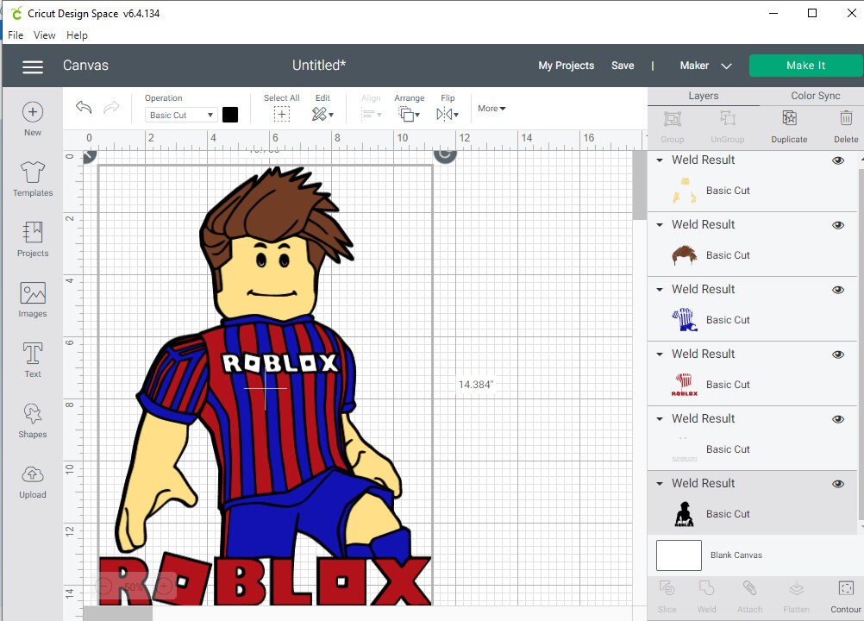Switch to the Layers tab

click(x=703, y=96)
